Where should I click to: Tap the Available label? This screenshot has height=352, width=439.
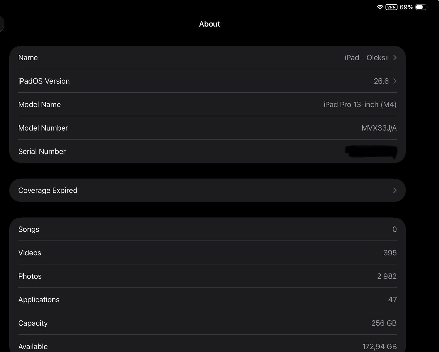33,347
